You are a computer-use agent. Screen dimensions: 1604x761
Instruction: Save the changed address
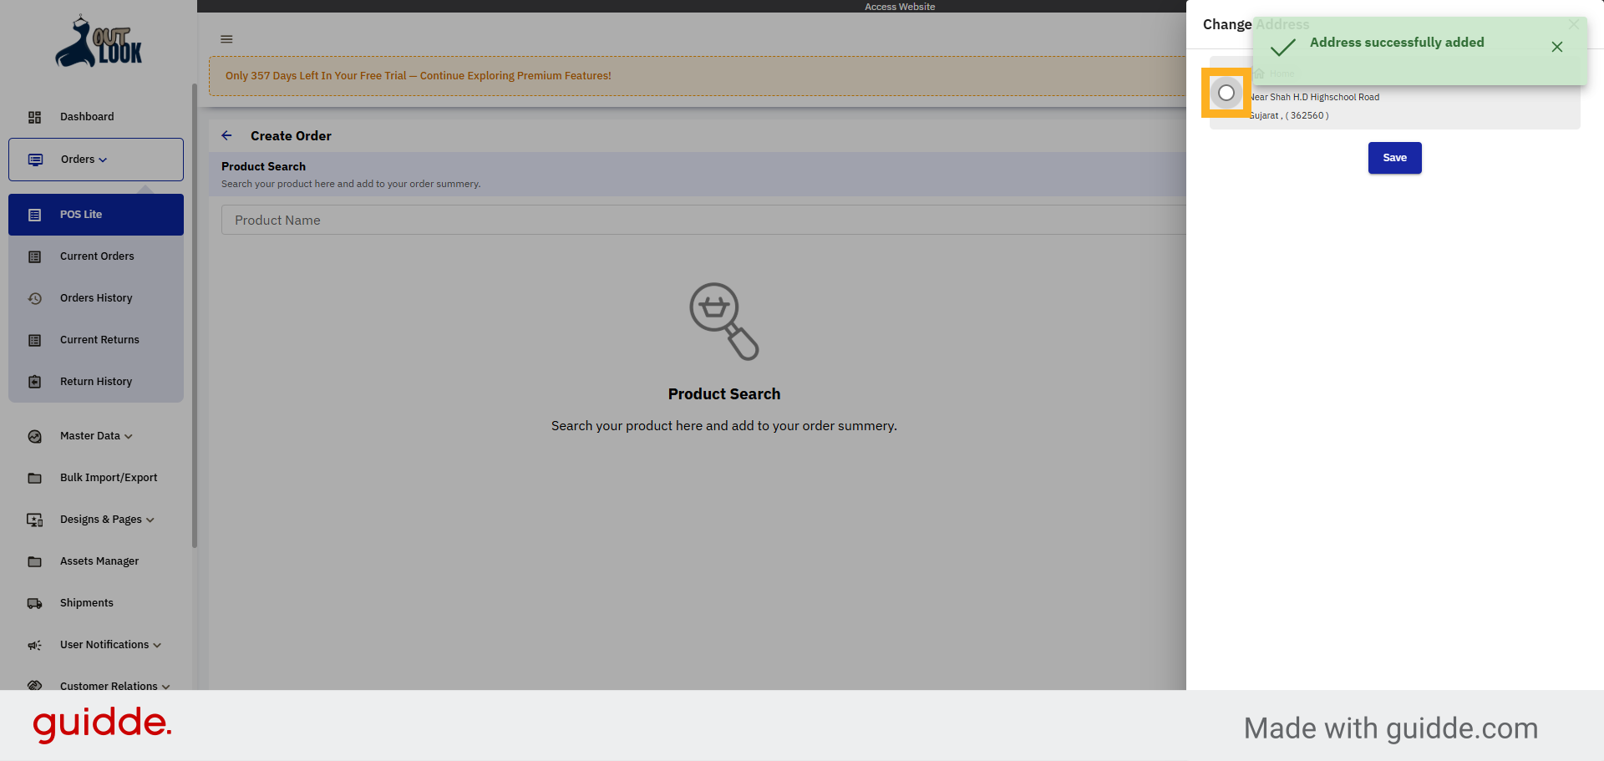pos(1394,158)
